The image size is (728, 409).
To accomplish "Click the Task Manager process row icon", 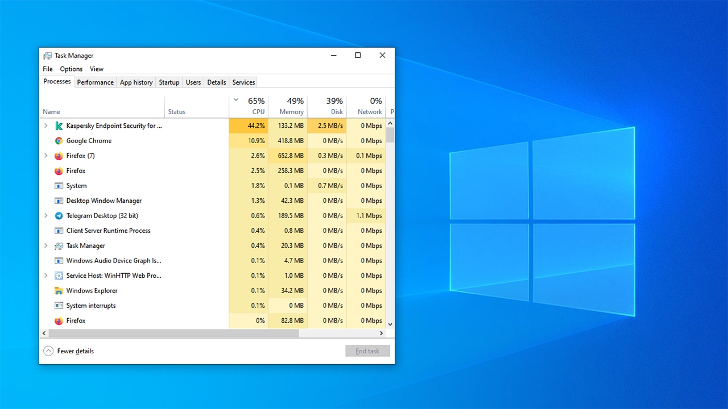I will point(59,246).
